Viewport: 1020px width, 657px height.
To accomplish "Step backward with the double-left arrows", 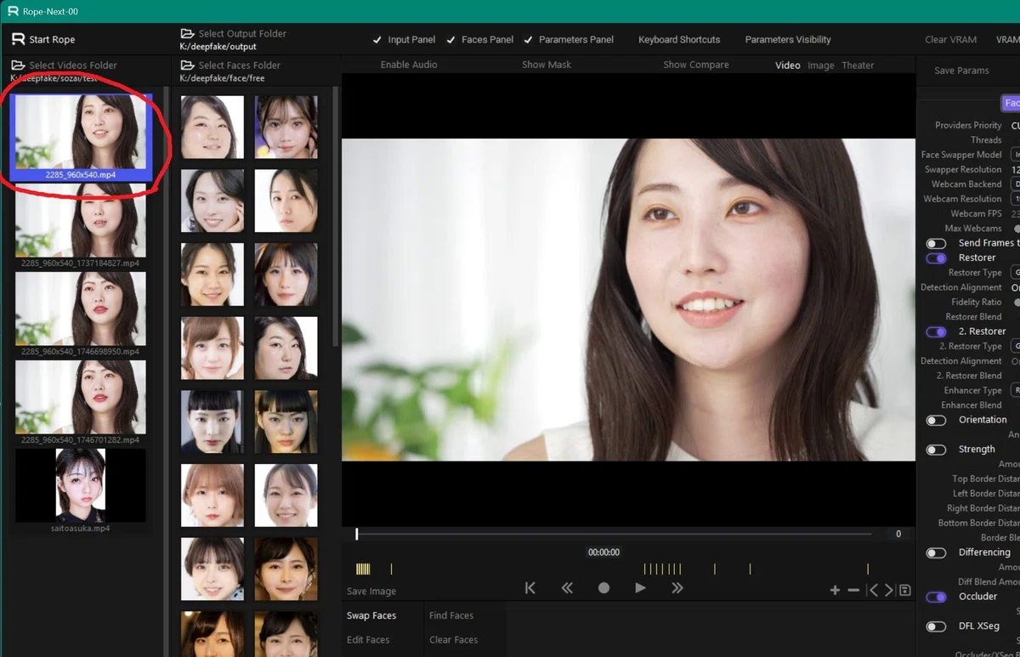I will click(567, 588).
